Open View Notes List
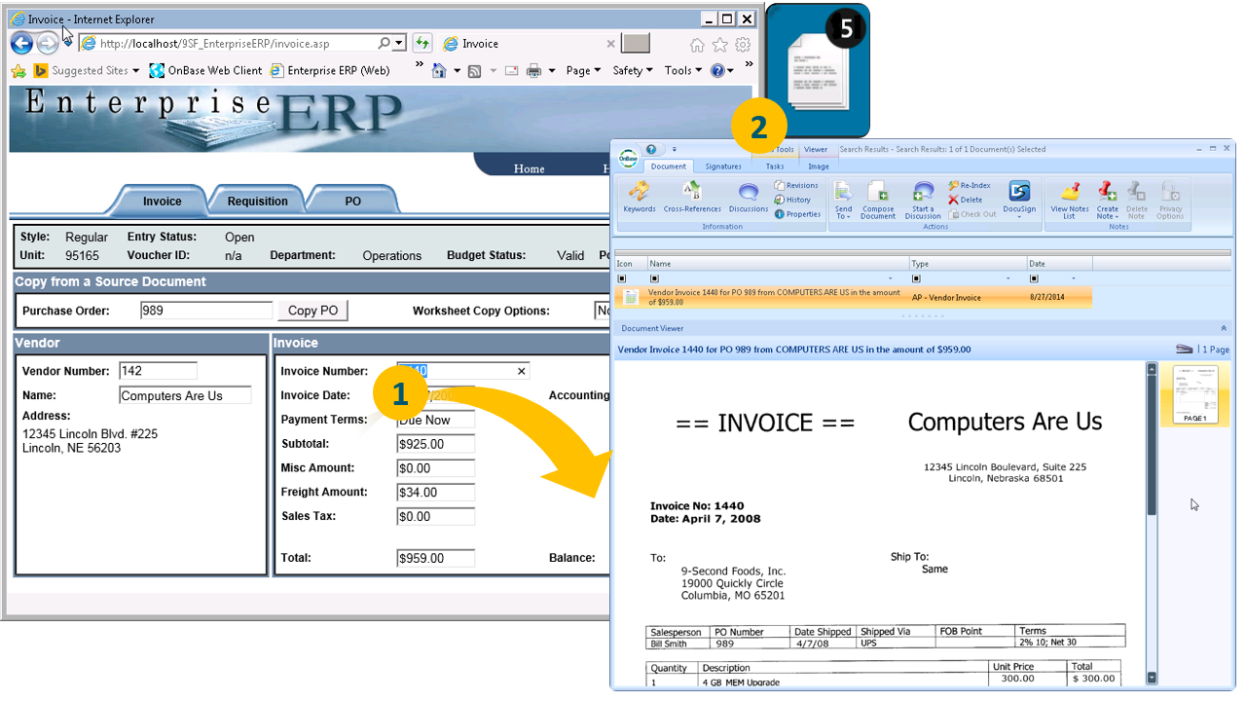 [1070, 200]
